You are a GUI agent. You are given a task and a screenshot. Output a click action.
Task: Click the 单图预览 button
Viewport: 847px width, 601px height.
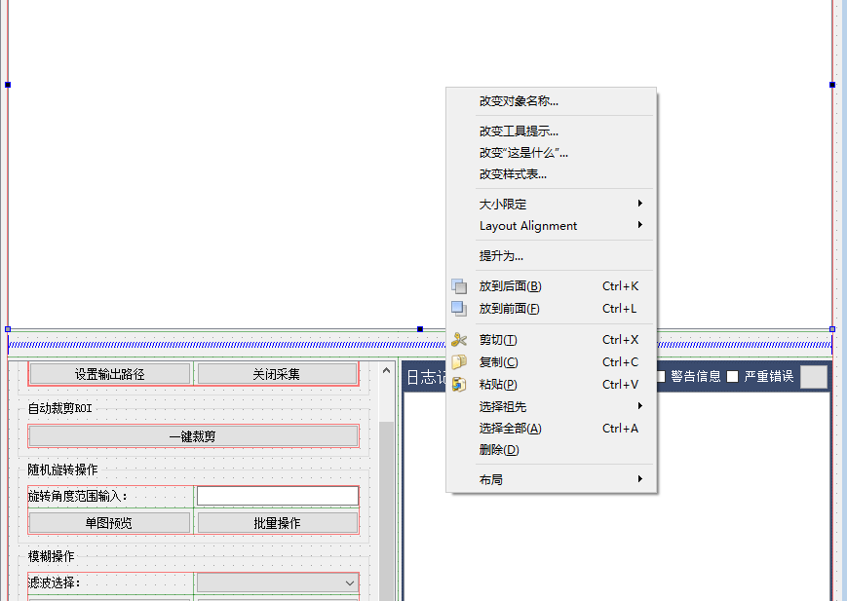(110, 522)
